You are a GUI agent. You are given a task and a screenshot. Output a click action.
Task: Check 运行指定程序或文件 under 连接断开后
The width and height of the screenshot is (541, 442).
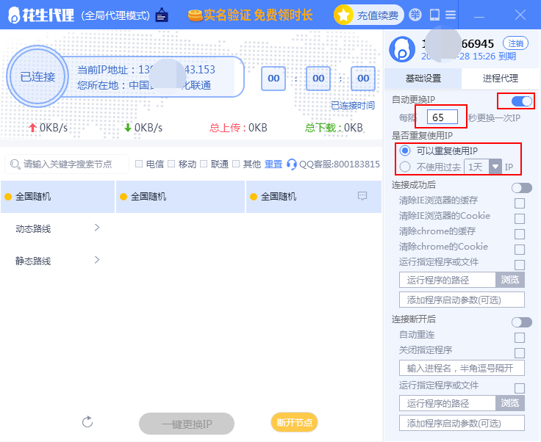pyautogui.click(x=520, y=388)
